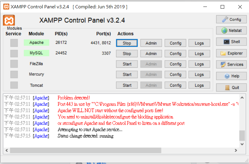The height and width of the screenshot is (164, 249).
Task: Click 'You need to uninstall/disable' log line
Action: click(115, 117)
